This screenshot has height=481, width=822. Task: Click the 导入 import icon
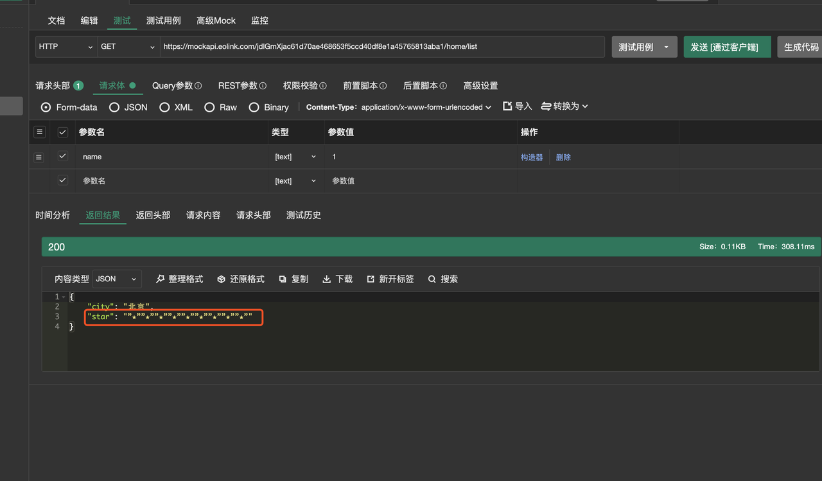click(507, 106)
